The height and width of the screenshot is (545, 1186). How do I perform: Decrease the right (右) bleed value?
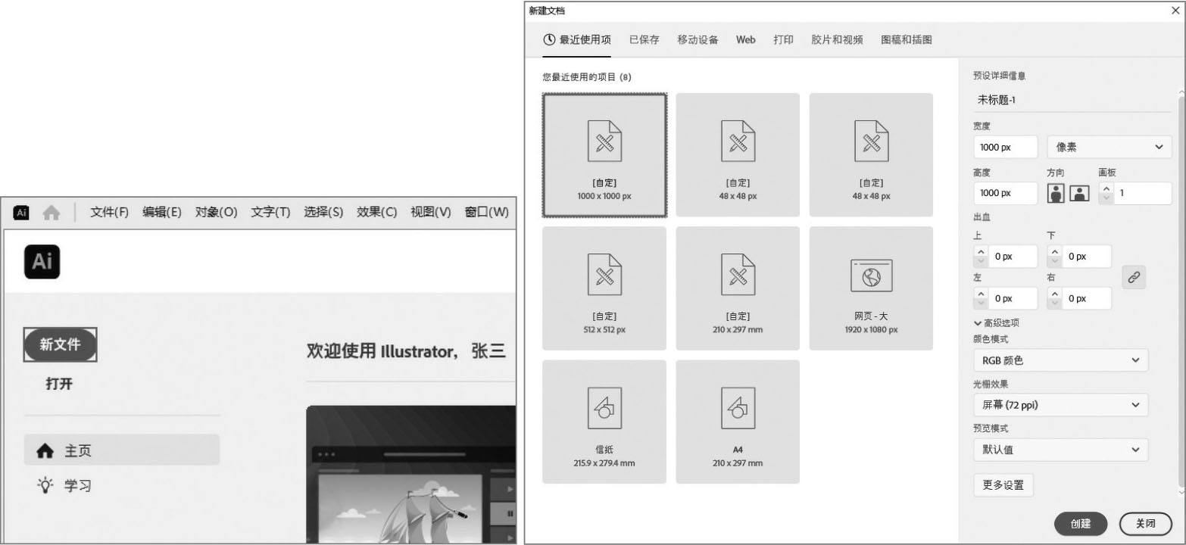point(1055,304)
